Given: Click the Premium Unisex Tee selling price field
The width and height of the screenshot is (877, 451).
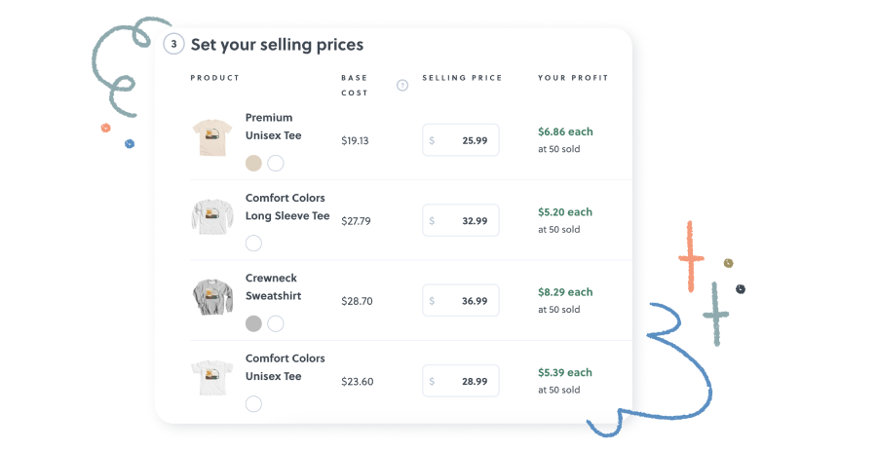Looking at the screenshot, I should 461,140.
